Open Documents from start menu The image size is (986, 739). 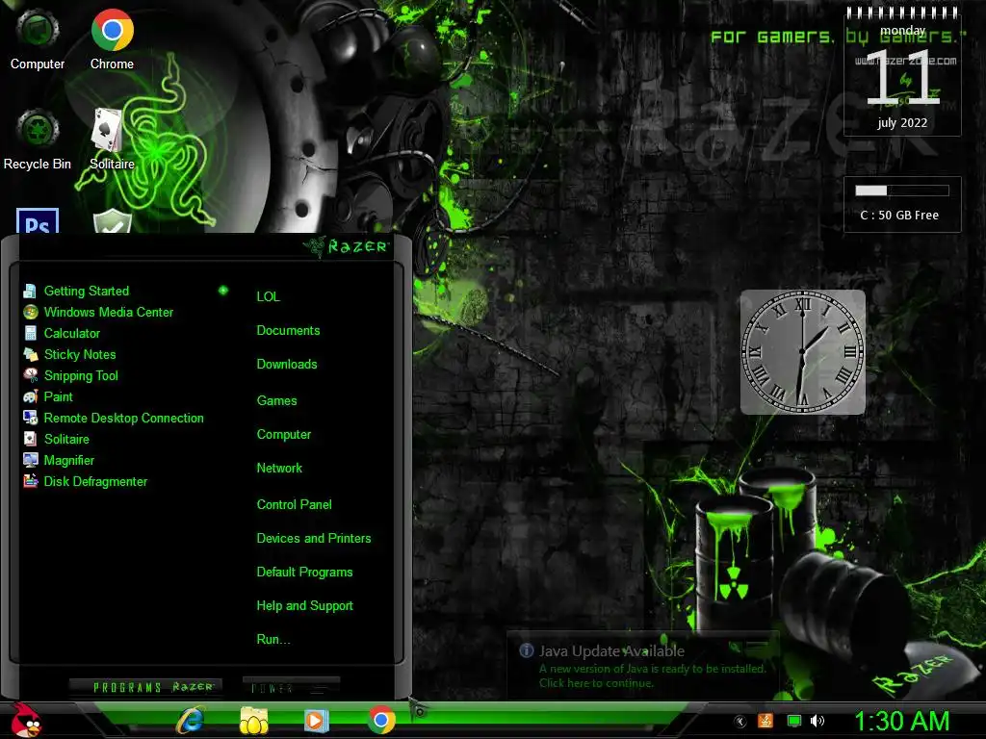pos(288,331)
